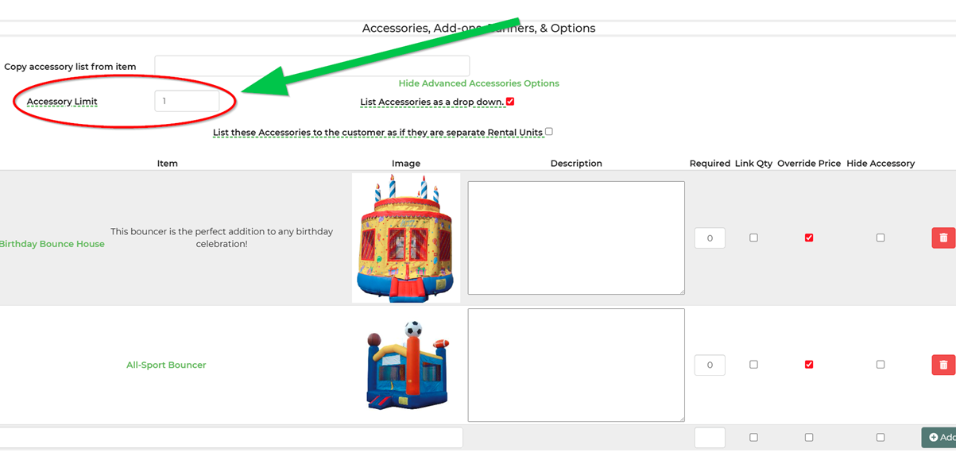The height and width of the screenshot is (456, 956).
Task: Click the Copy accessory list from item field
Action: (x=312, y=66)
